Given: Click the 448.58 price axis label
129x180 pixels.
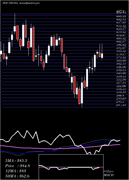Looking at the screenshot, I should [121, 16].
